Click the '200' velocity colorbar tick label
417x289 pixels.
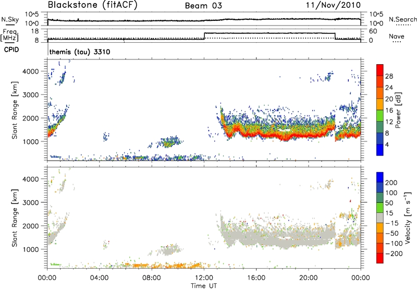pos(391,183)
